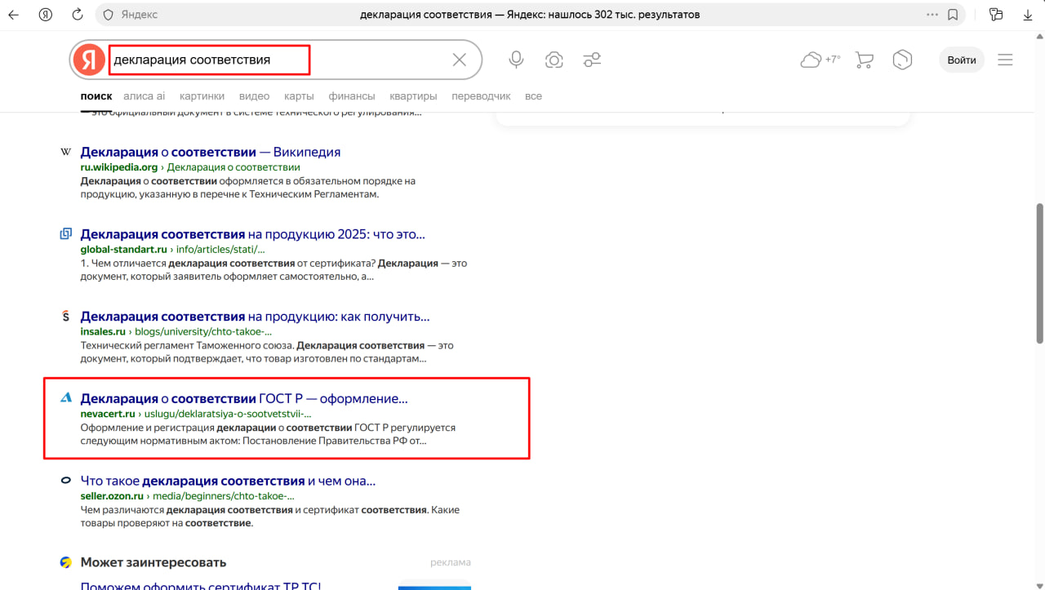Viewport: 1045px width, 590px height.
Task: Open the Yandex home button in the browser toolbar
Action: click(46, 15)
